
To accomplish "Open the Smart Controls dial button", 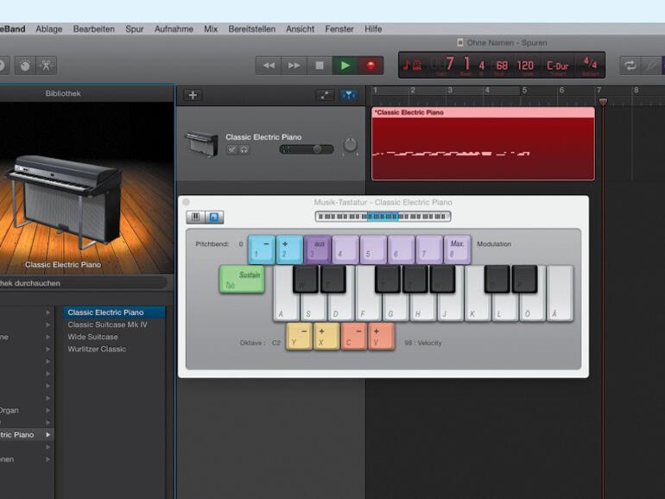I will point(25,66).
